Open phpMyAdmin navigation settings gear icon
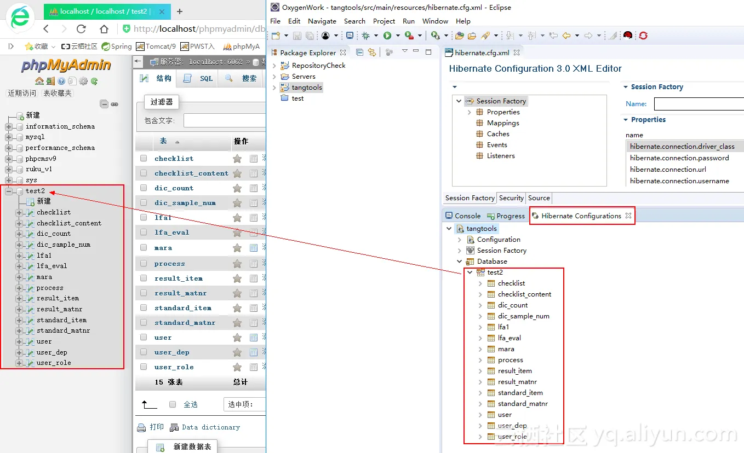The height and width of the screenshot is (453, 744). click(x=83, y=81)
